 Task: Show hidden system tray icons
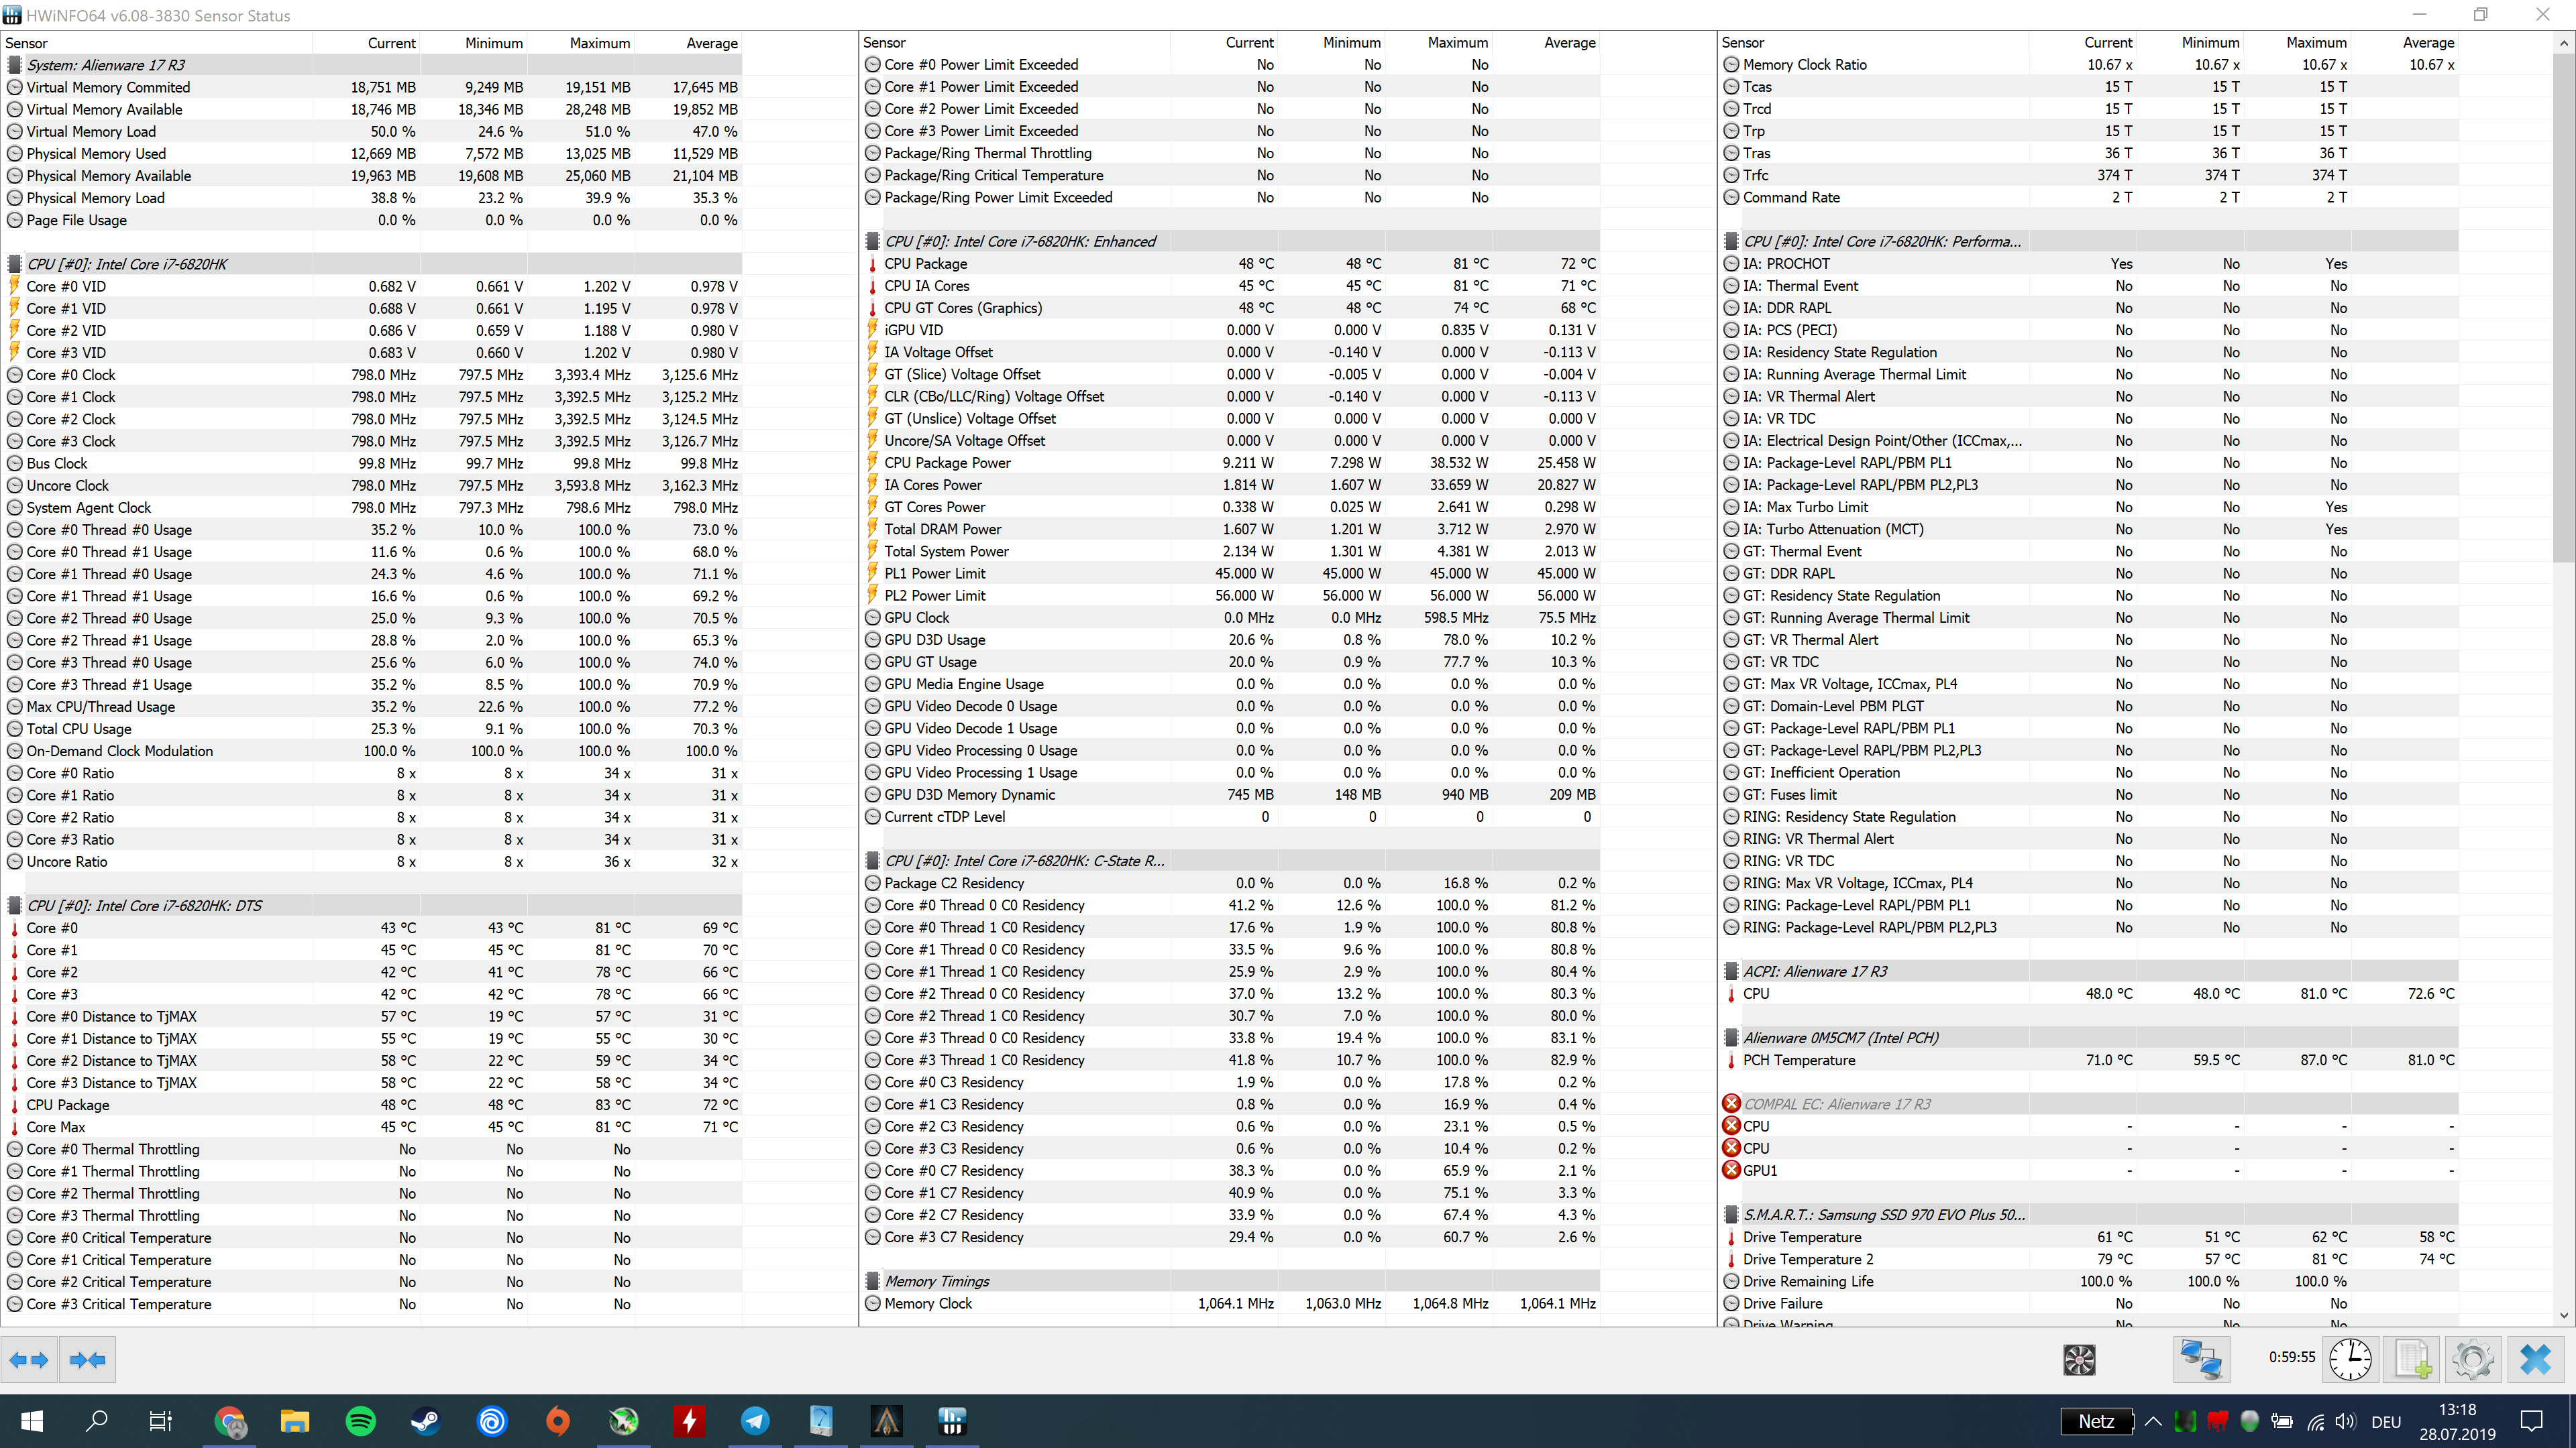point(2153,1421)
